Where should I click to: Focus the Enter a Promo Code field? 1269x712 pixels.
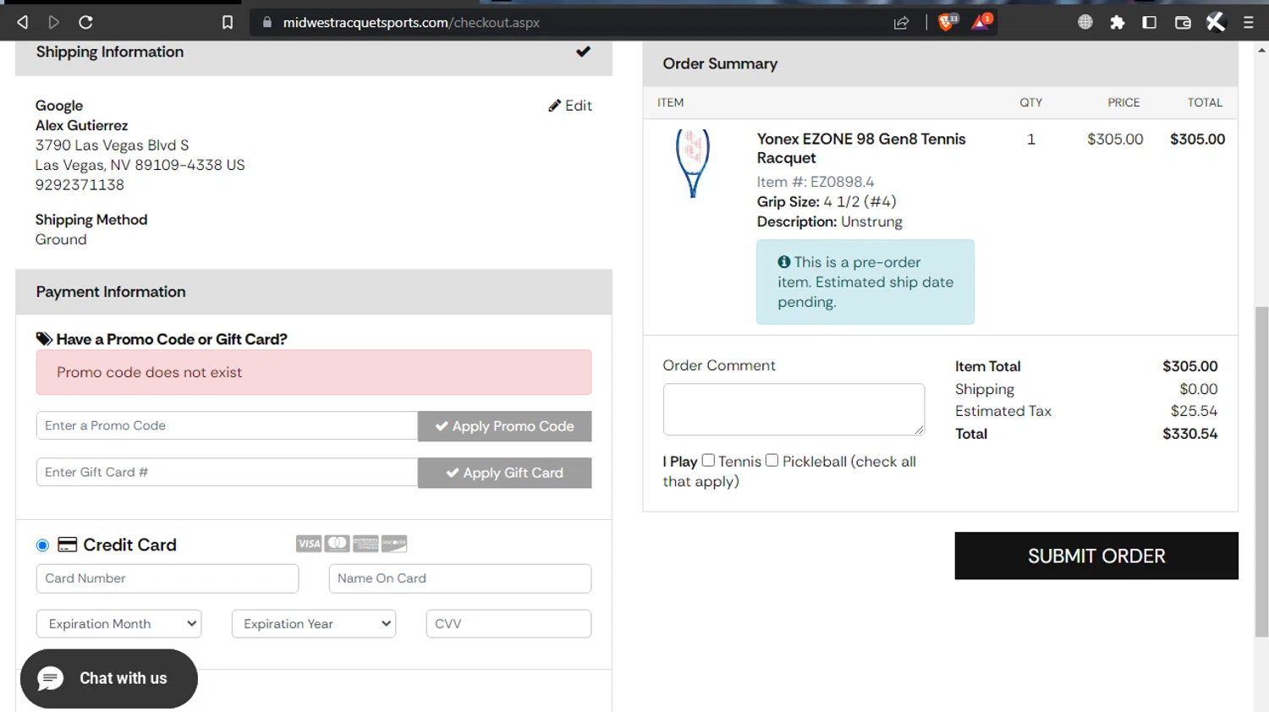click(x=227, y=425)
